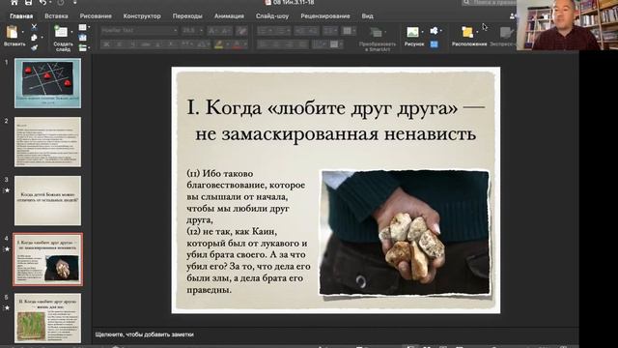Viewport: 618px width, 348px height.
Task: Click the Share people icon
Action: 513,16
